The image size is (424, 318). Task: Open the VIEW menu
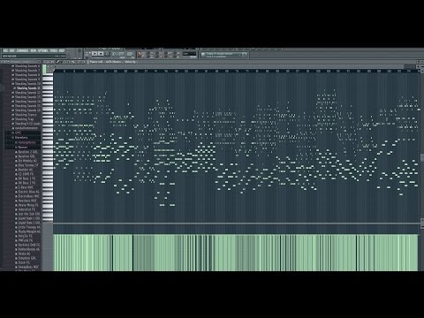tap(34, 50)
